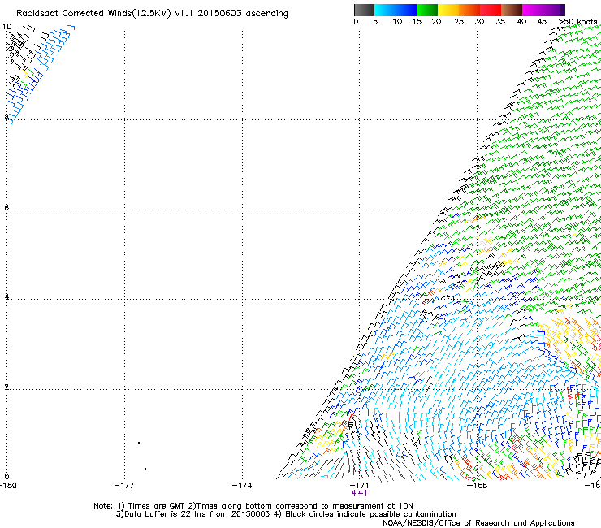Click the longitude axis label -174
601x528 pixels.
(x=242, y=486)
